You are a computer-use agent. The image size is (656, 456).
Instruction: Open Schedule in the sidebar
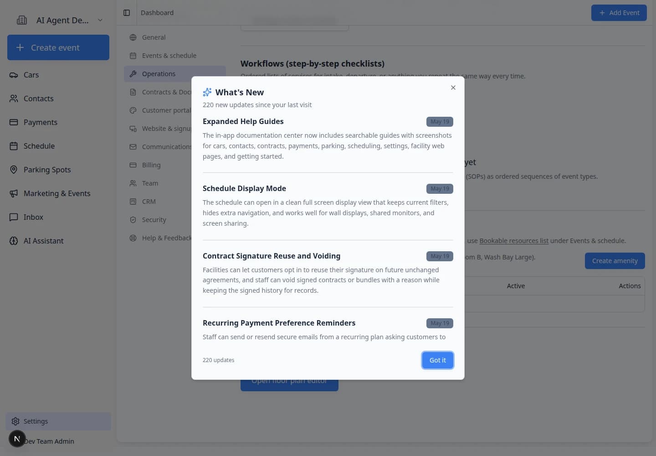pyautogui.click(x=58, y=146)
